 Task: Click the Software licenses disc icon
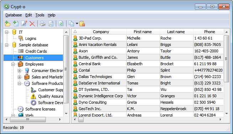[x=21, y=109]
